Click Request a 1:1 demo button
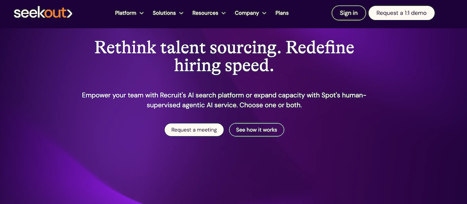Viewport: 467px width, 204px height. pyautogui.click(x=402, y=13)
